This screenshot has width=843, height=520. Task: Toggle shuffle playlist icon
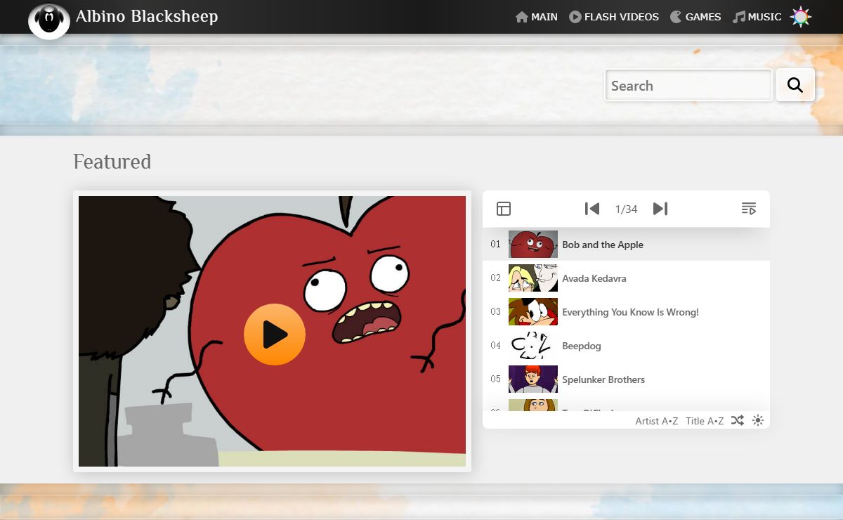[x=737, y=420]
